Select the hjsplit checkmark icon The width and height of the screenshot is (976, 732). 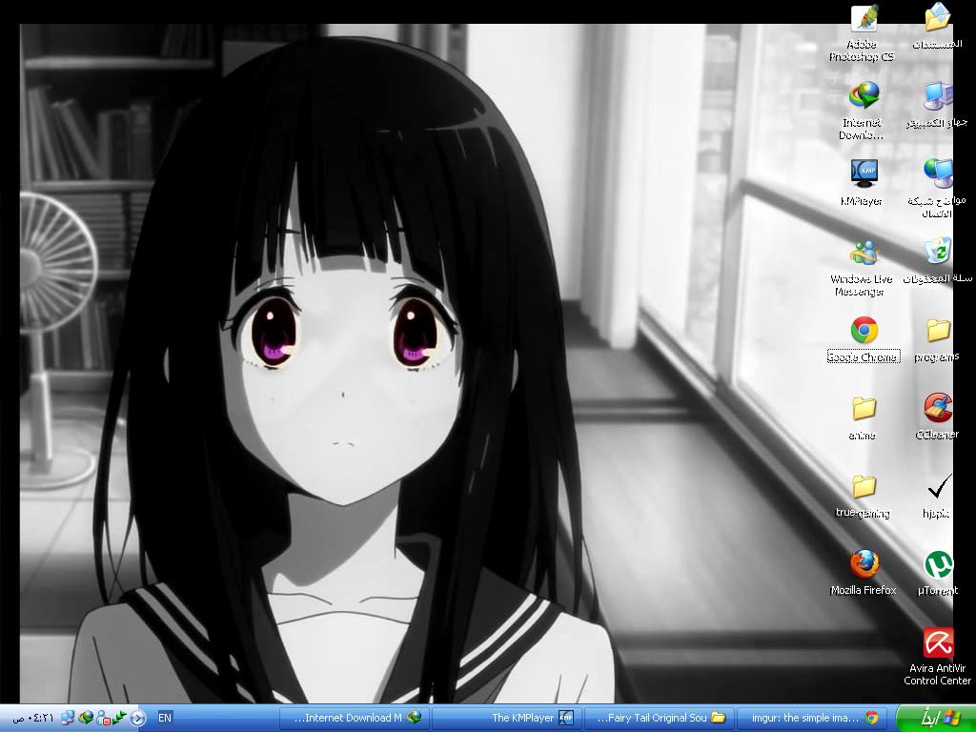[938, 496]
